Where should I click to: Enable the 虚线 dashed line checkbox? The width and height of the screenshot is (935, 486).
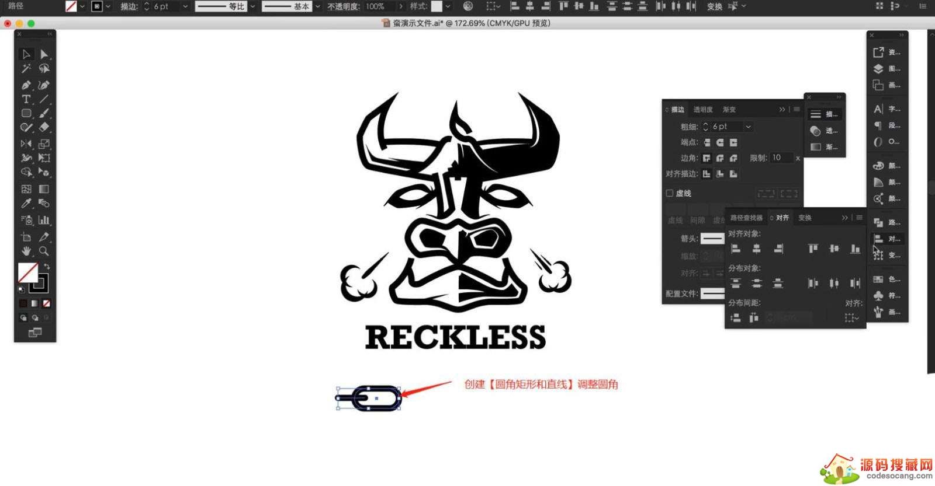tap(670, 193)
